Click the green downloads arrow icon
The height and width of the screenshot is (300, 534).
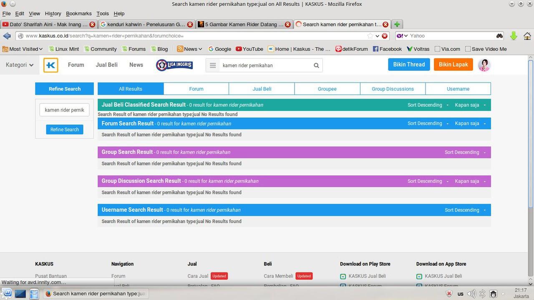(514, 36)
